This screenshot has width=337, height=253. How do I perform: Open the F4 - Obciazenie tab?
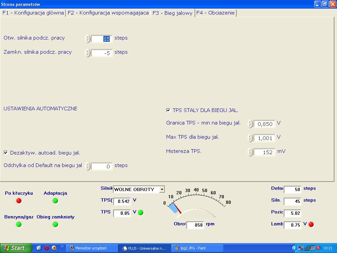click(x=216, y=13)
